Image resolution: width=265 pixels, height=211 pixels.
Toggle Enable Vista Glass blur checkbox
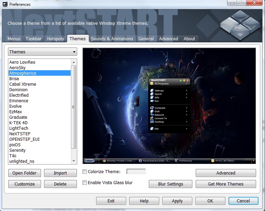point(85,183)
